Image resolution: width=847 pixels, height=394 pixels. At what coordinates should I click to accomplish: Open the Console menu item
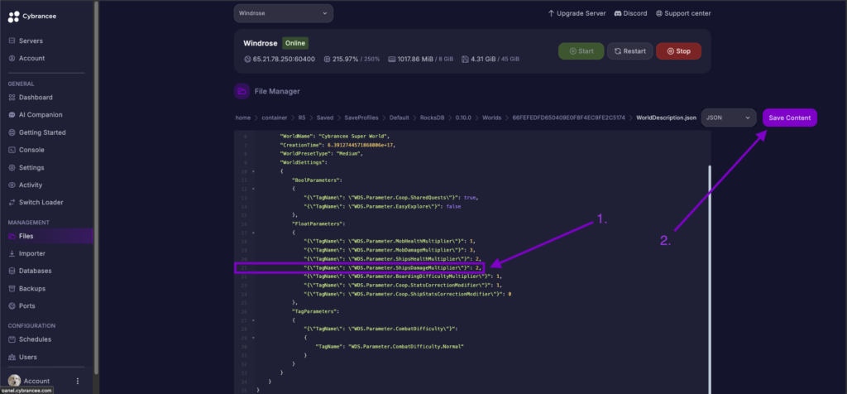[32, 150]
